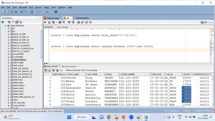Collapse the Tables (Filtered) node
Screen dimensions: 215x121
click(5, 26)
